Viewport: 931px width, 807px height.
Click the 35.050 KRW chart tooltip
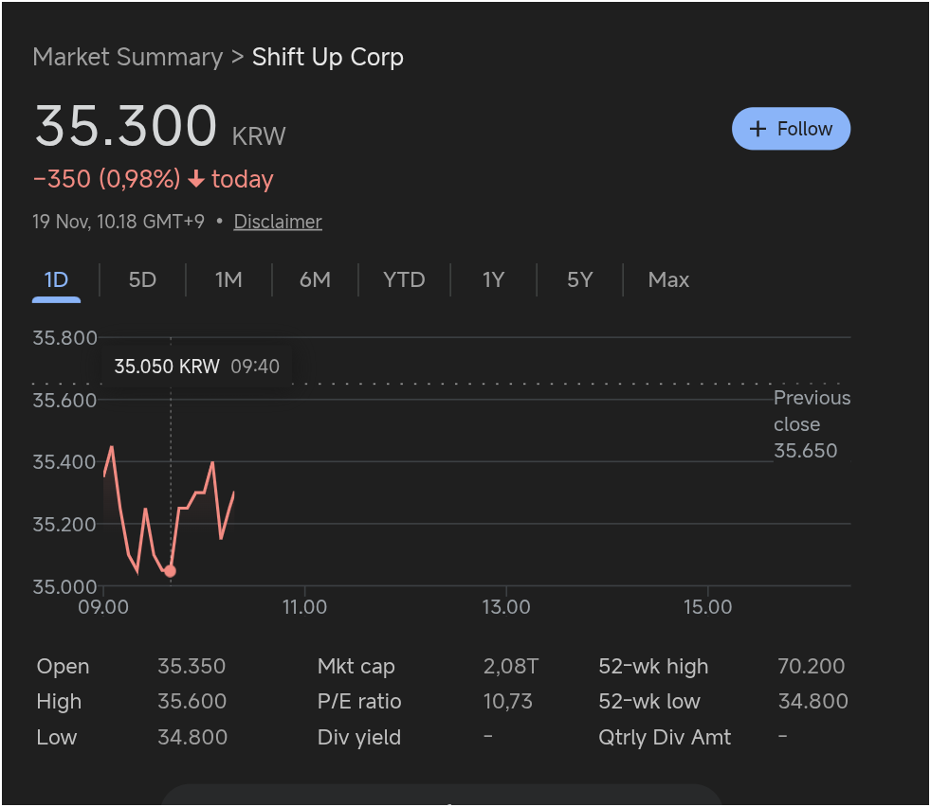coord(197,366)
